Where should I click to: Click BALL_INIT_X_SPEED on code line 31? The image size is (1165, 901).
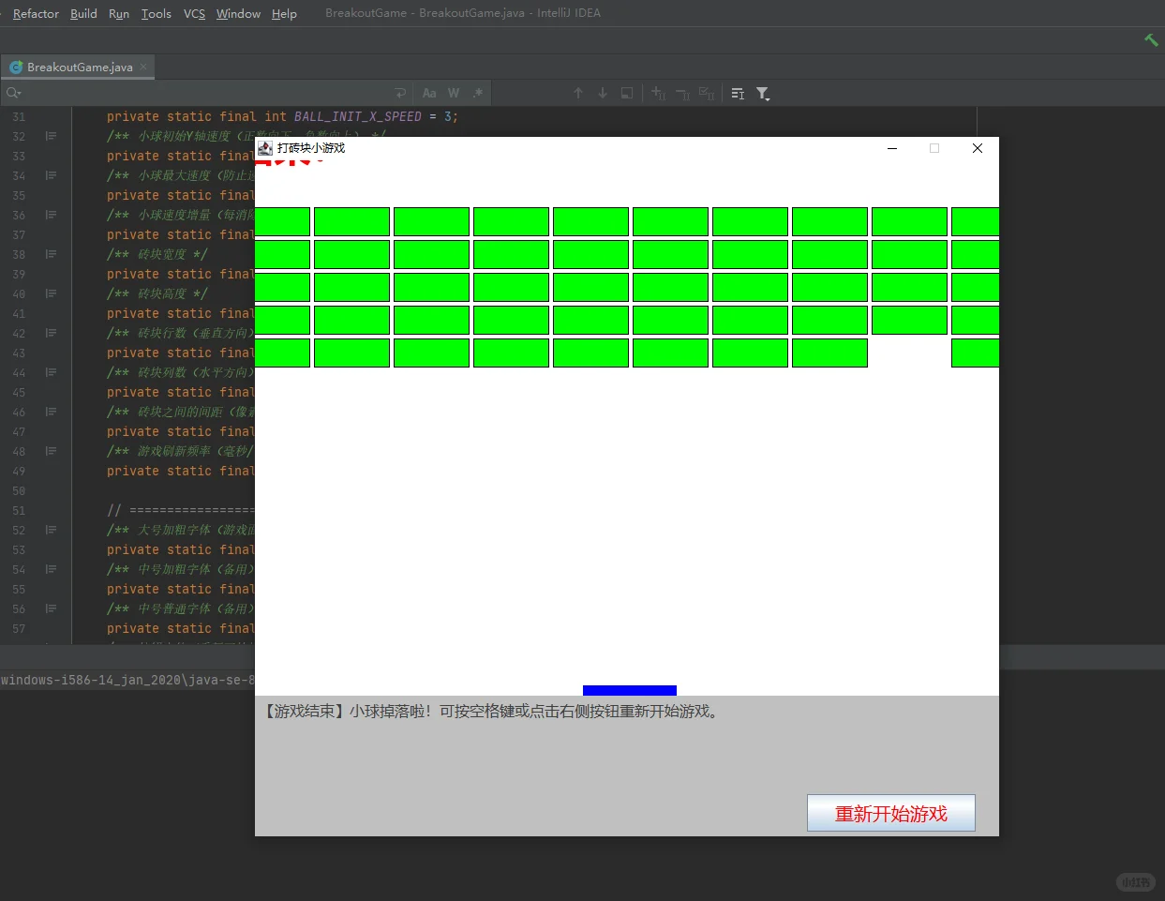click(358, 116)
